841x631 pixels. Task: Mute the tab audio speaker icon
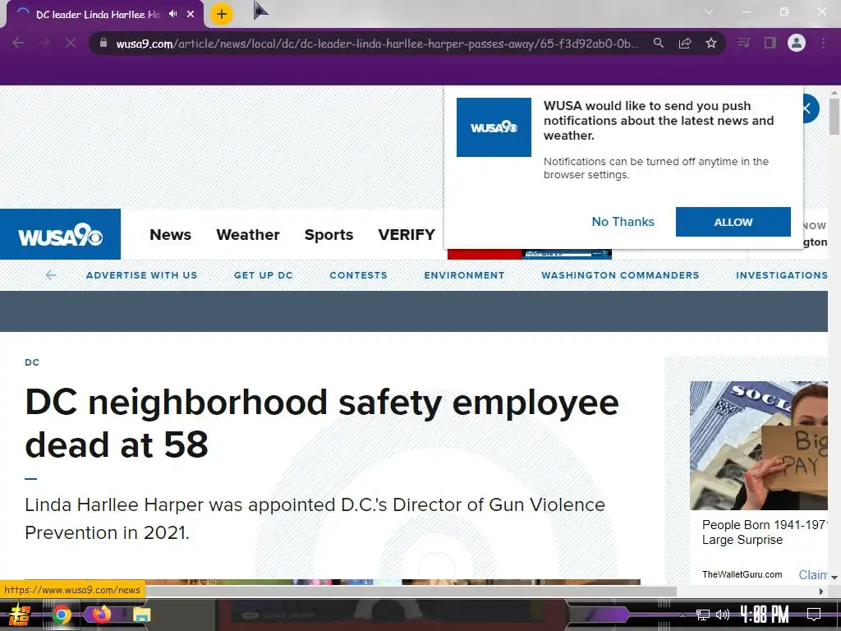point(172,14)
